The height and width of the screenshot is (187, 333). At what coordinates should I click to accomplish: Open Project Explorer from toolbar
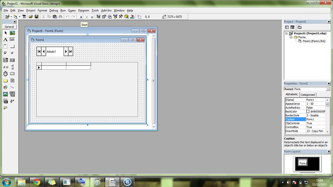click(x=98, y=17)
